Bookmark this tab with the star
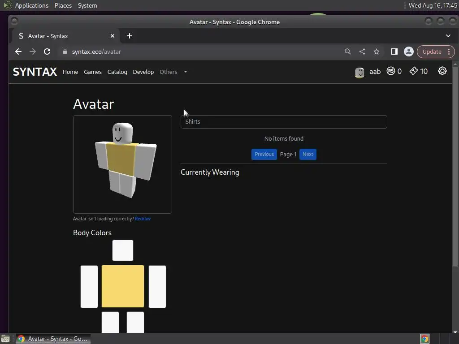The height and width of the screenshot is (344, 459). [377, 52]
